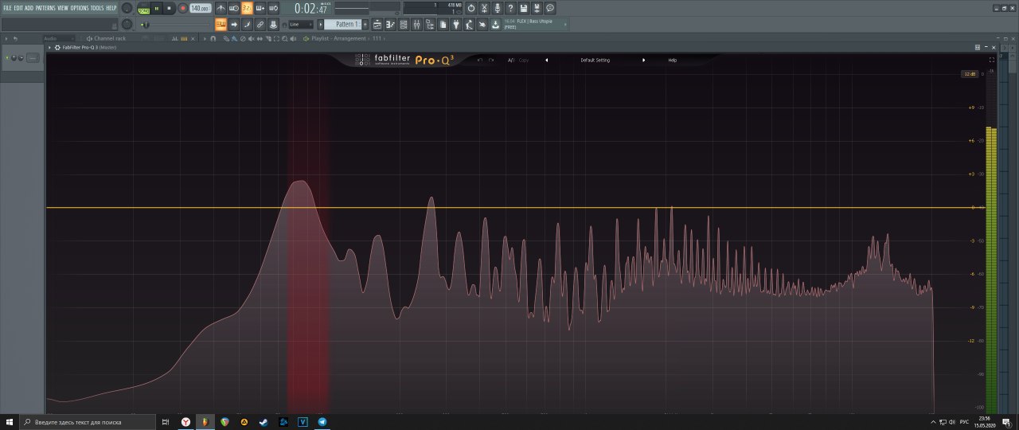
Task: Click the Pro-Q 3 undo arrow
Action: pos(480,61)
